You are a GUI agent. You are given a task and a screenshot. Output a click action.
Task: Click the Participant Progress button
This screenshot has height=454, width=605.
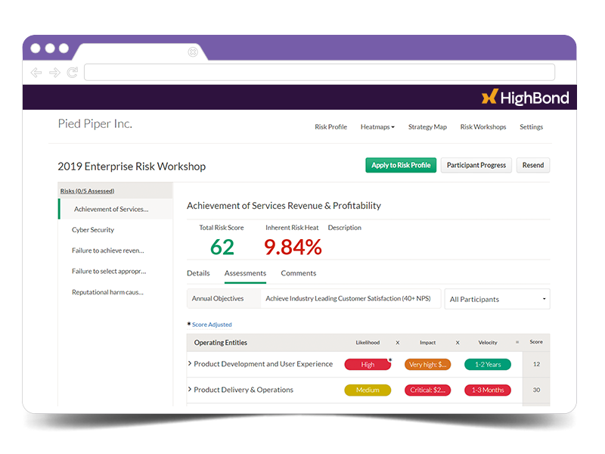(476, 165)
